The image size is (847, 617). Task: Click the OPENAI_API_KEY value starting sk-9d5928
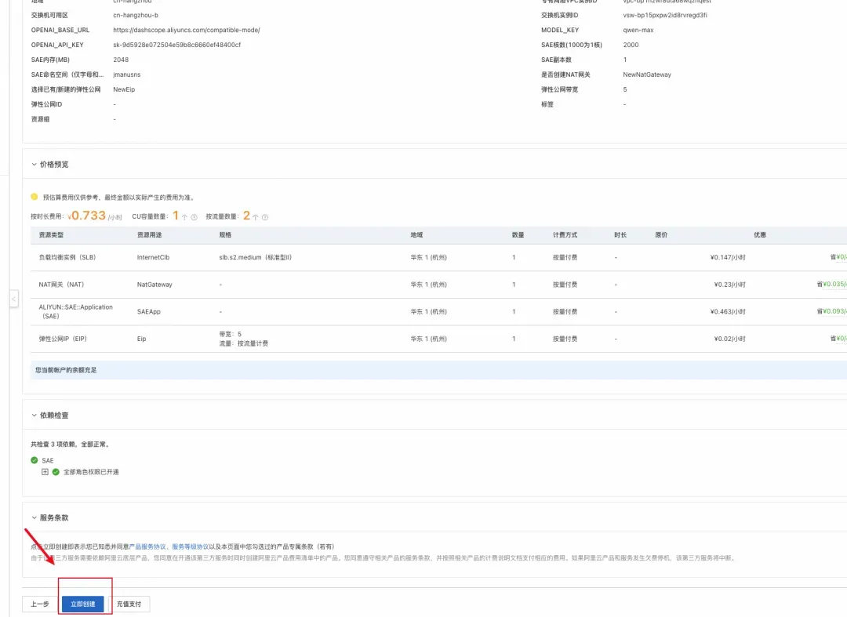pyautogui.click(x=176, y=45)
